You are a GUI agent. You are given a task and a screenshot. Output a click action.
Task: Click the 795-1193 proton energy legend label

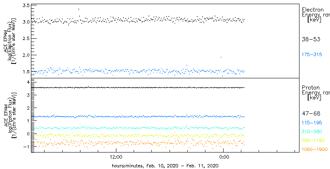(x=313, y=141)
